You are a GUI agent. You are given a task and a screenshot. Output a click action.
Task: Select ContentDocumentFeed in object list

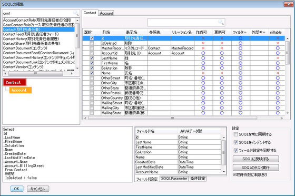[x=38, y=53]
